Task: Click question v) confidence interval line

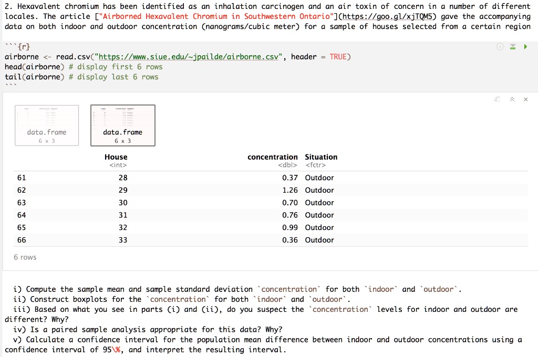Action: point(263,344)
